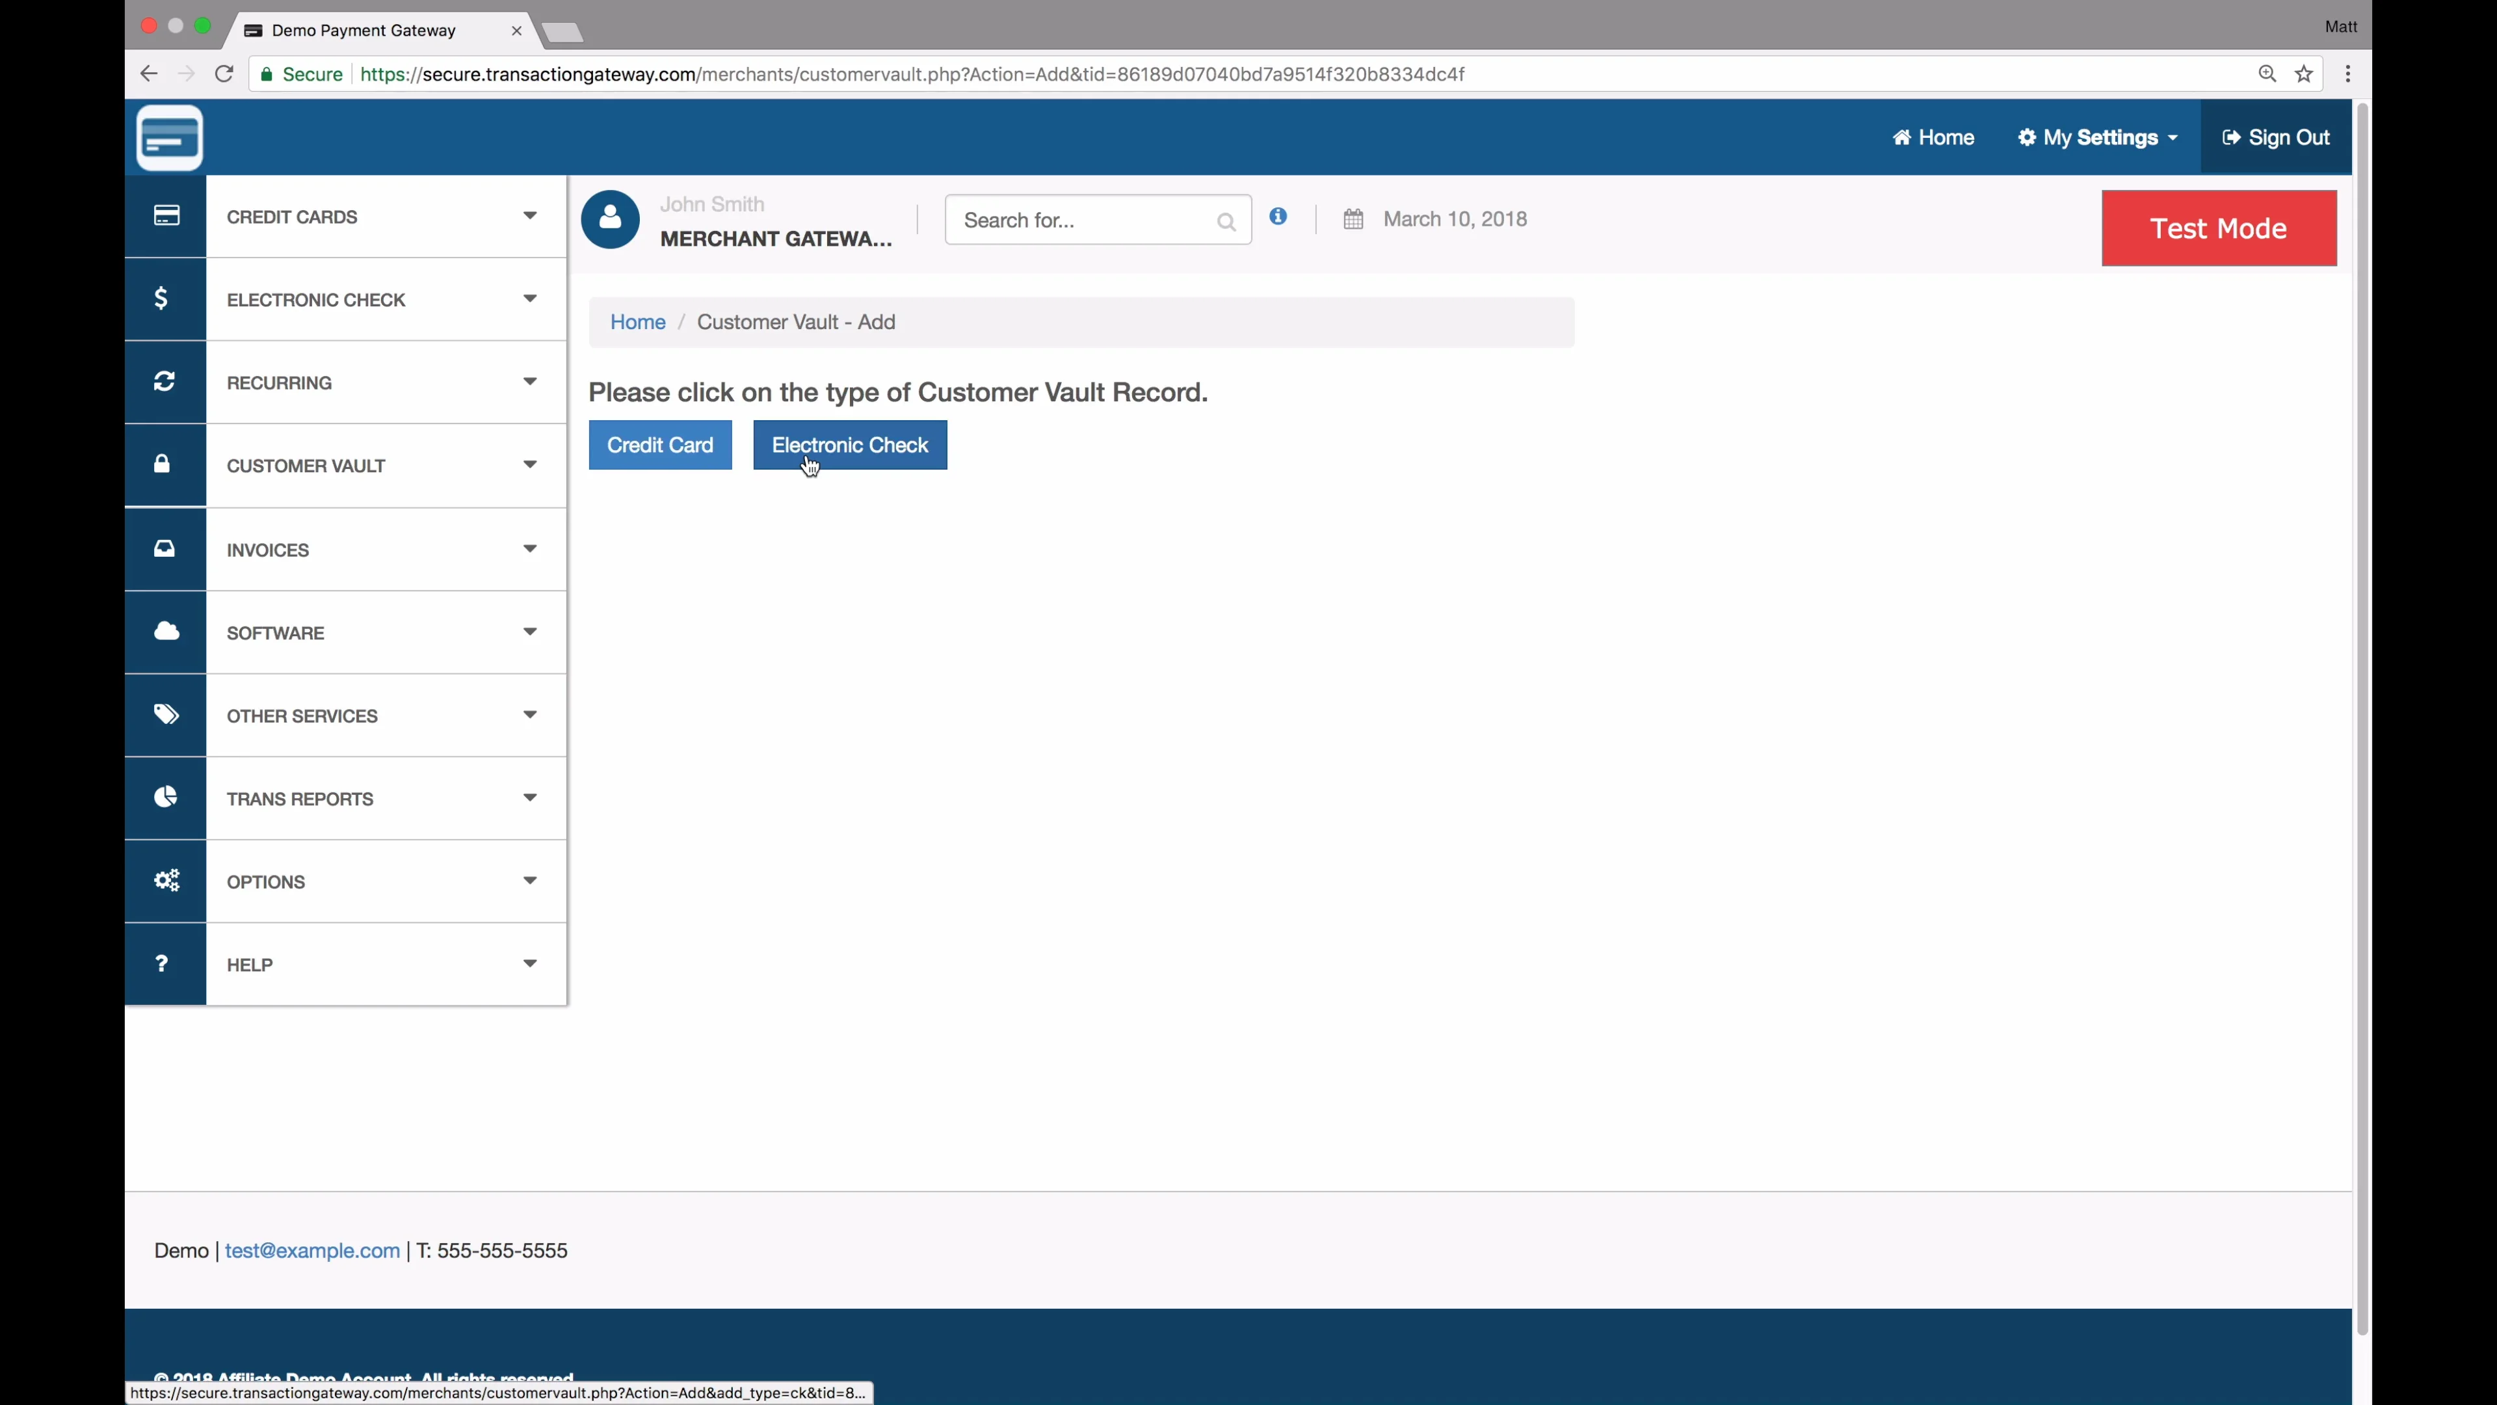Choose the Credit Card record type button
This screenshot has height=1405, width=2497.
point(659,445)
